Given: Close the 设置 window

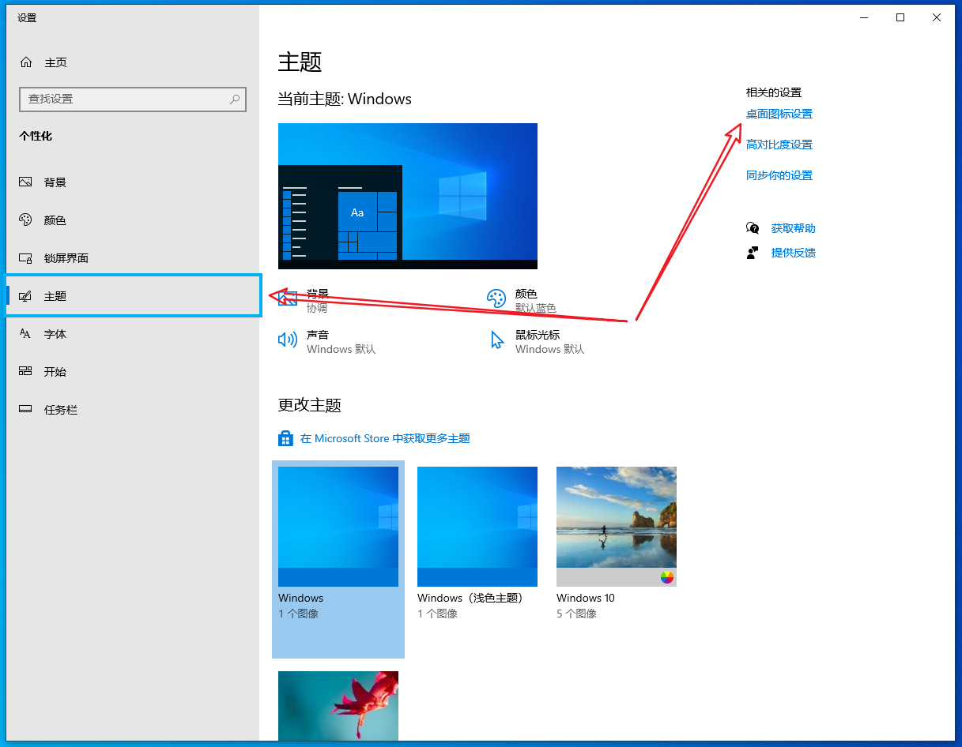Looking at the screenshot, I should click(937, 17).
